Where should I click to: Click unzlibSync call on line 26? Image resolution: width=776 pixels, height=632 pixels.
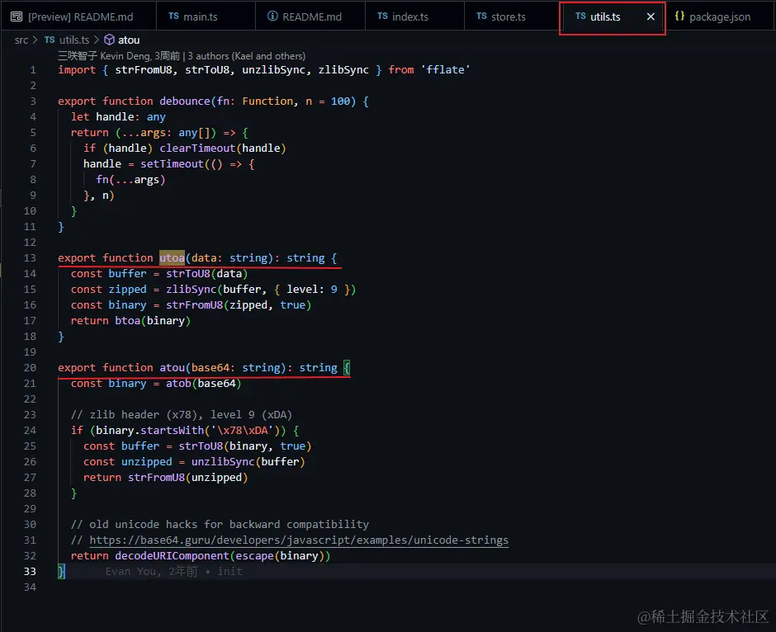click(x=223, y=461)
